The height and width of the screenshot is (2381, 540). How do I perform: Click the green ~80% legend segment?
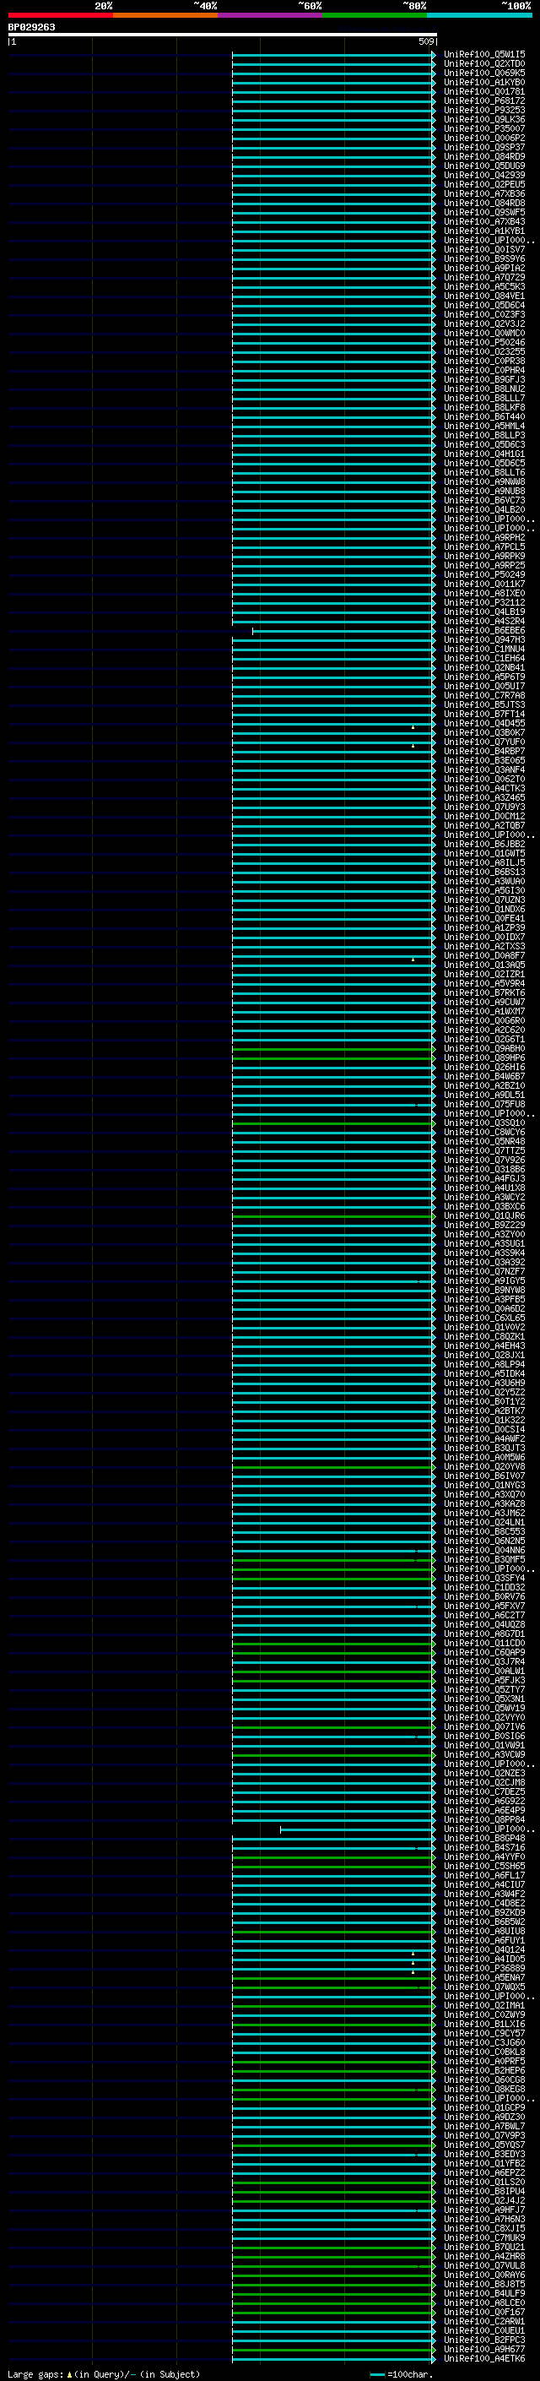375,15
